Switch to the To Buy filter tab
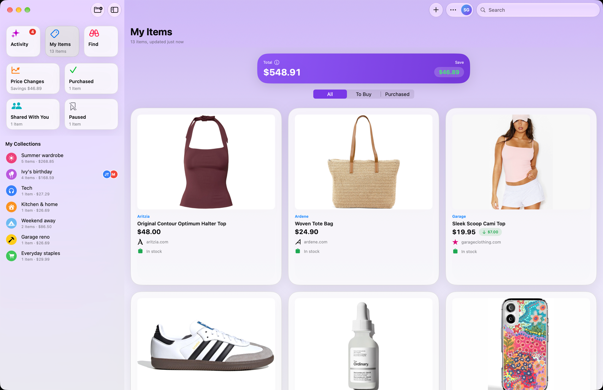 (363, 94)
